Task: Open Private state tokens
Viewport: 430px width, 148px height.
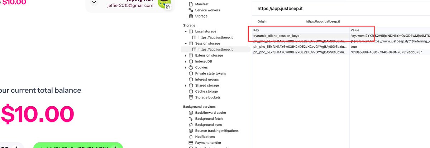Action: 210,73
